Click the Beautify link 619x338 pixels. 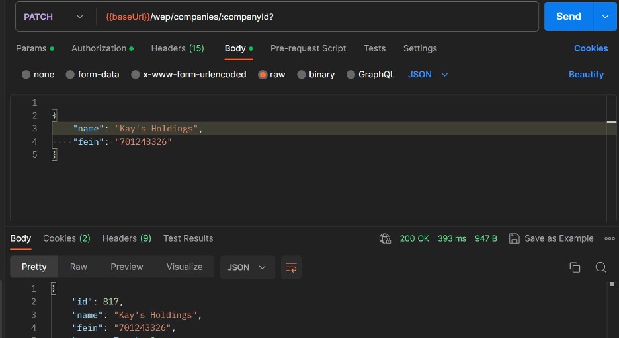(586, 75)
